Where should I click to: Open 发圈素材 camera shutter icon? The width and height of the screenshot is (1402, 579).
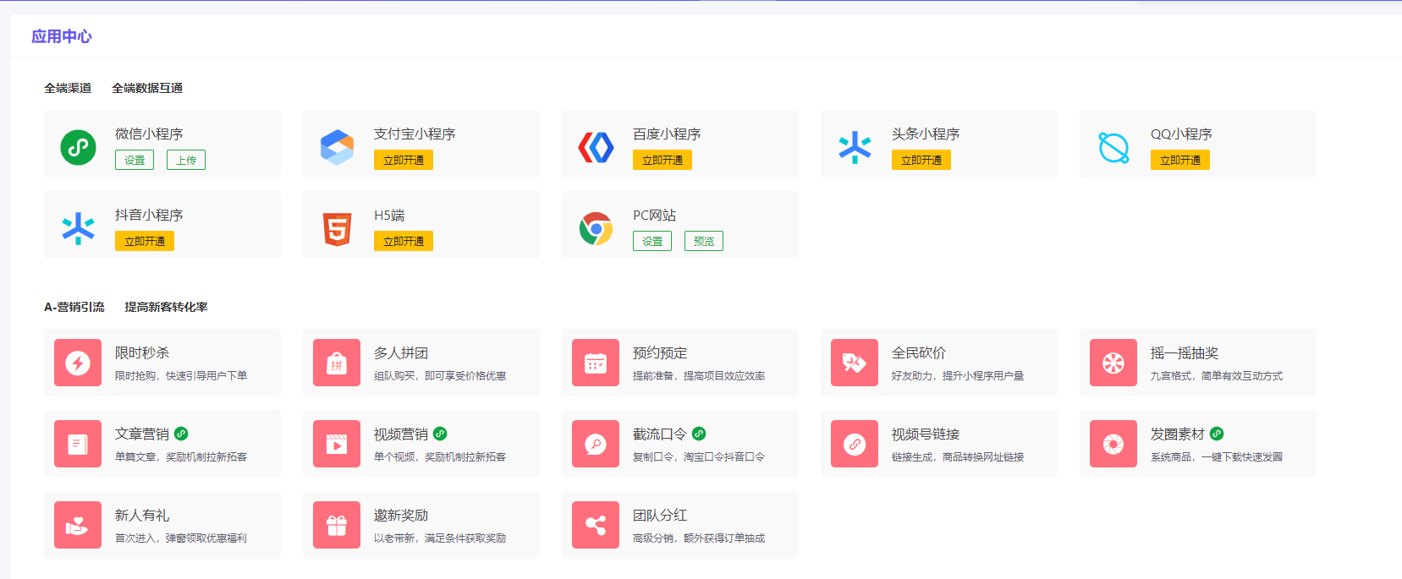coord(1113,444)
